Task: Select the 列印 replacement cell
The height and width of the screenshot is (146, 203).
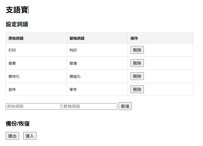Action: pos(73,50)
